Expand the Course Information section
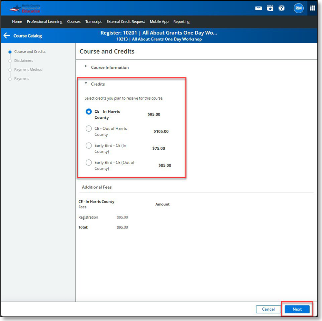322x321 pixels. (86, 66)
